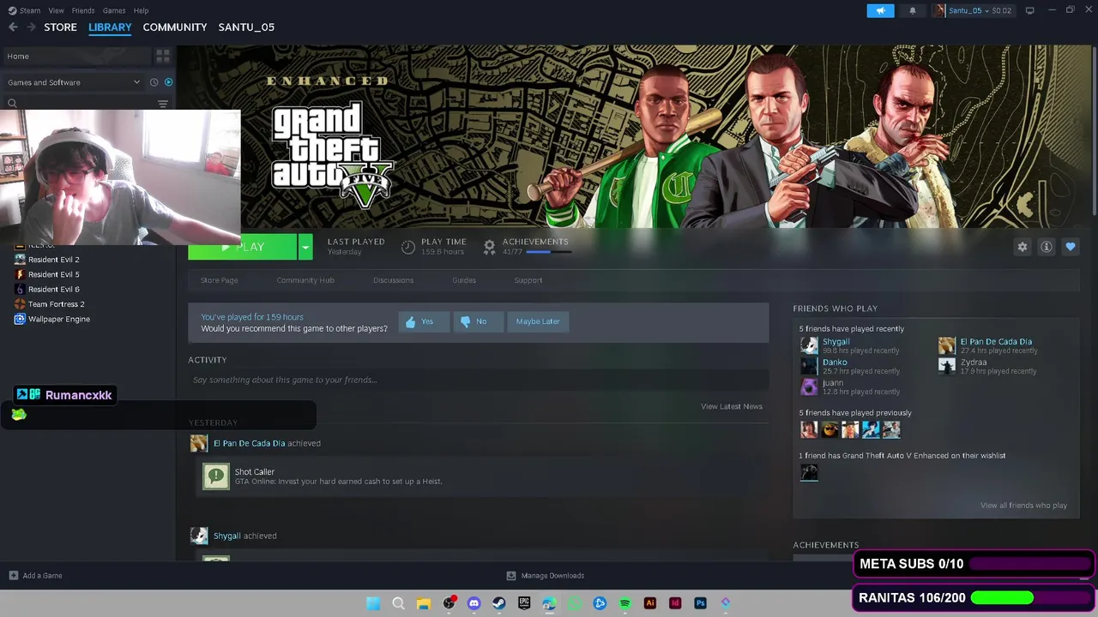Open game settings gear icon
Viewport: 1098px width, 617px height.
point(1023,247)
